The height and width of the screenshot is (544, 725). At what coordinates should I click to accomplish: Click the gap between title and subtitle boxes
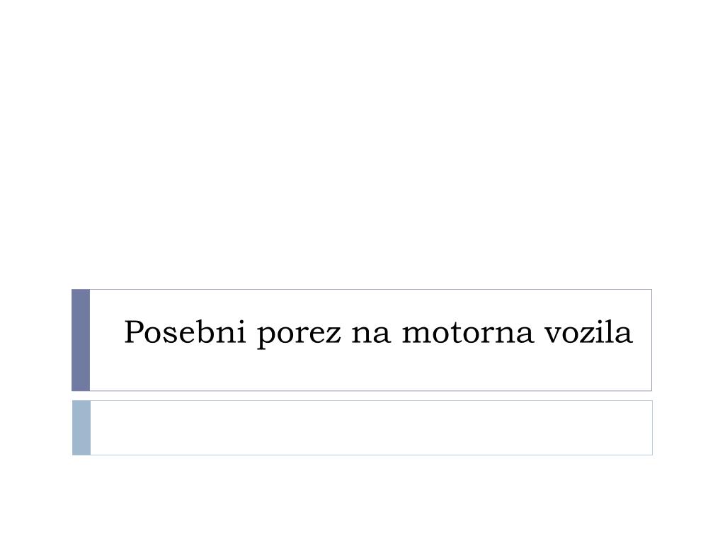click(x=362, y=396)
